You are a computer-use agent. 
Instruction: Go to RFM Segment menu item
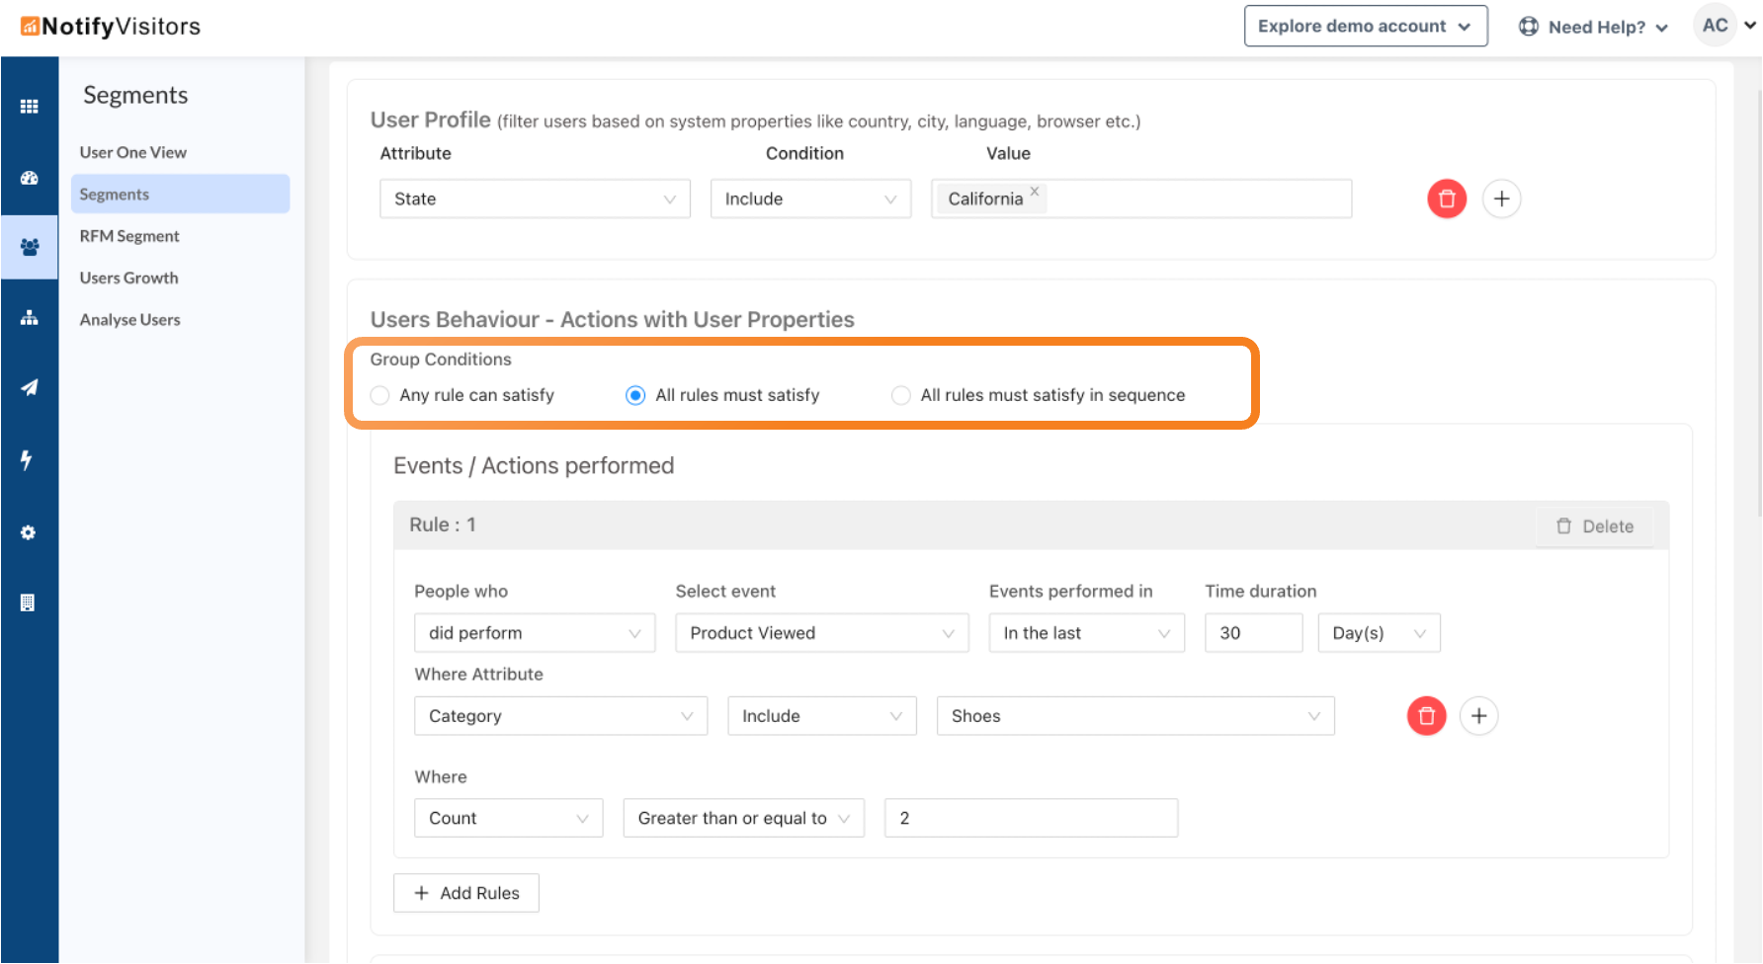[x=129, y=236]
